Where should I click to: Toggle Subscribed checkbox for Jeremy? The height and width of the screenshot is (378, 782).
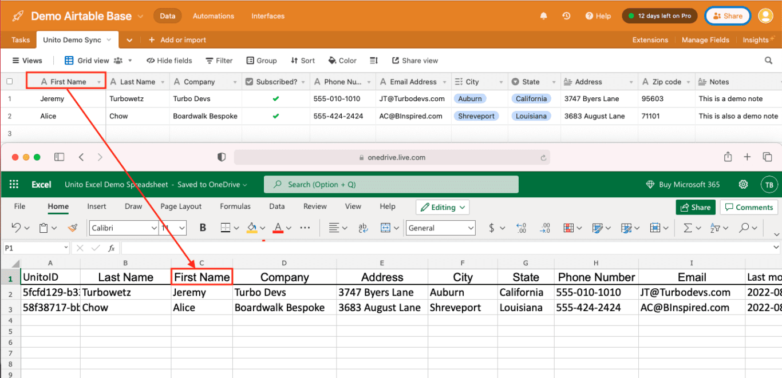[276, 99]
